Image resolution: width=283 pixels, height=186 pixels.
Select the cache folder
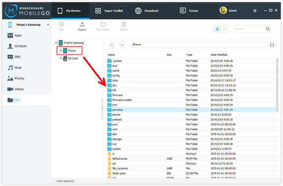click(191, 71)
